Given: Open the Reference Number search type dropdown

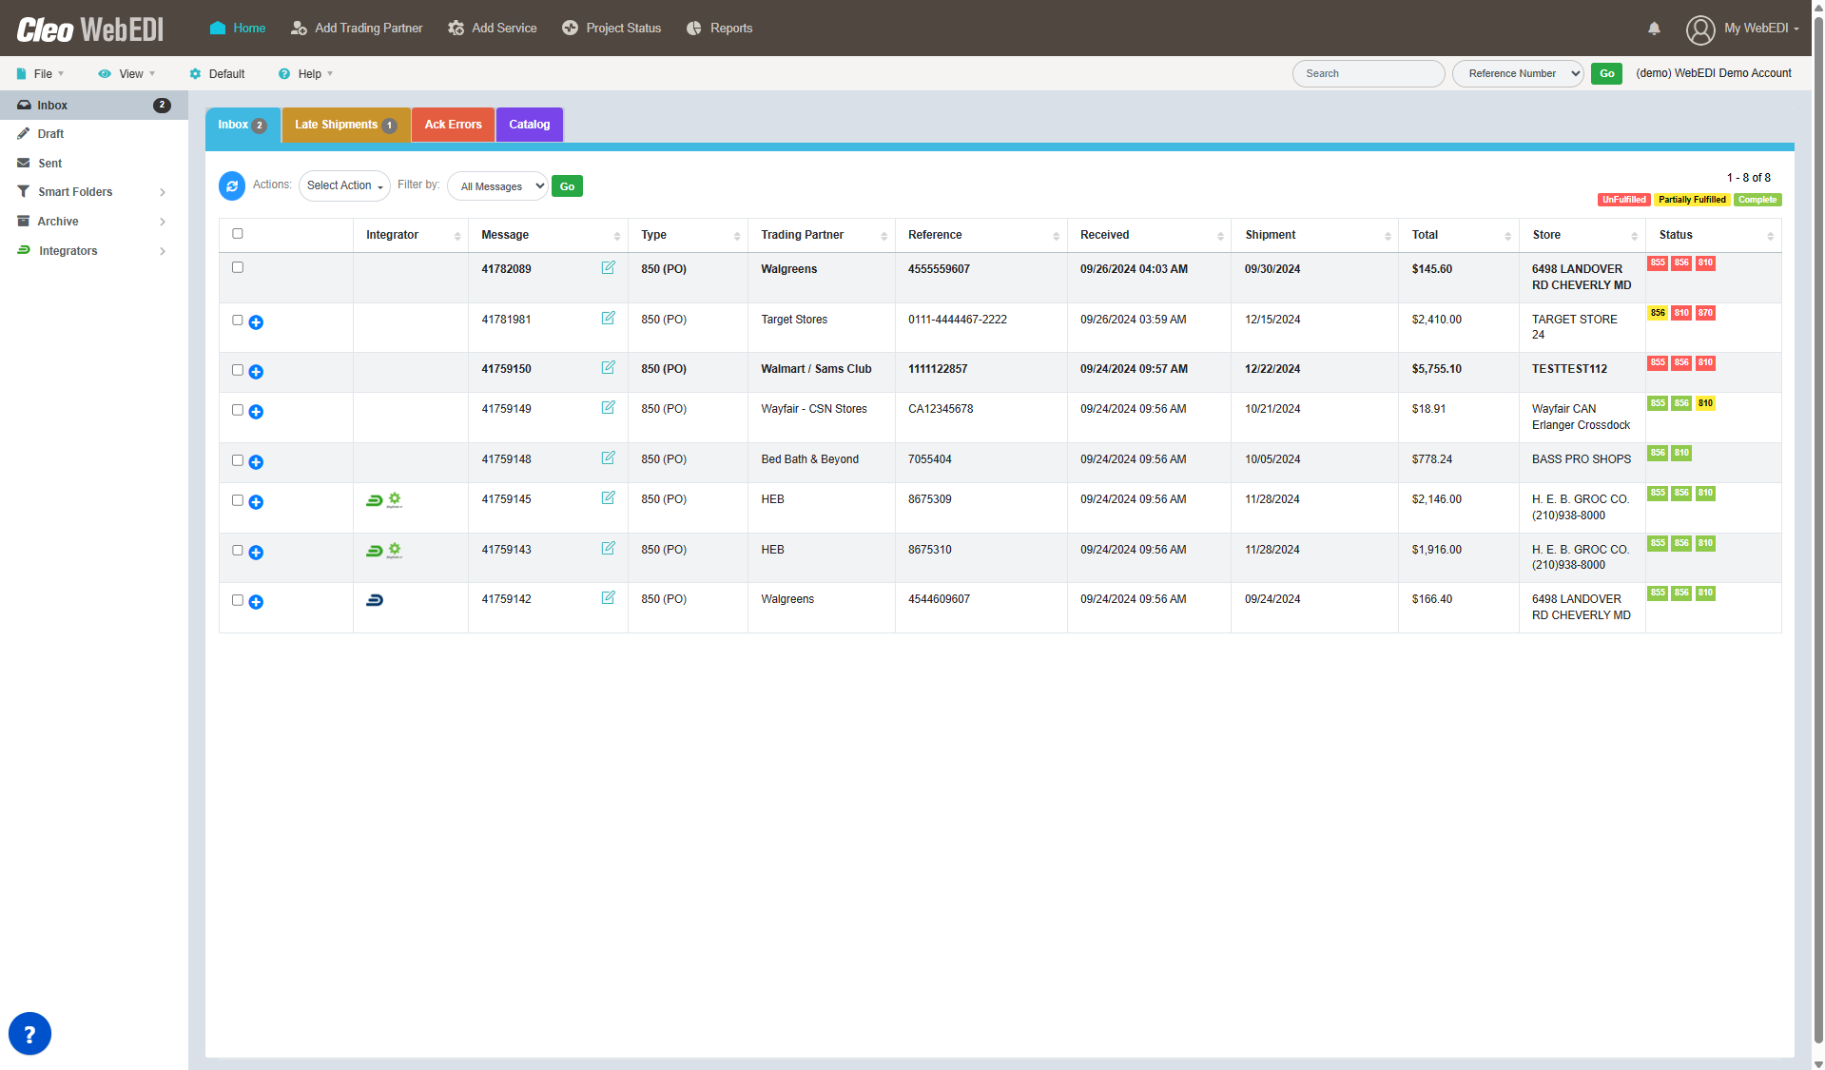Looking at the screenshot, I should pos(1518,73).
